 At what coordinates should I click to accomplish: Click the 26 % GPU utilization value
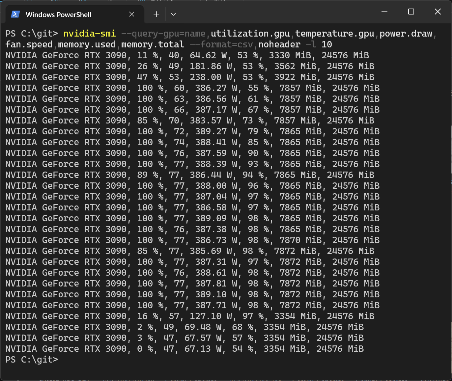click(x=148, y=66)
